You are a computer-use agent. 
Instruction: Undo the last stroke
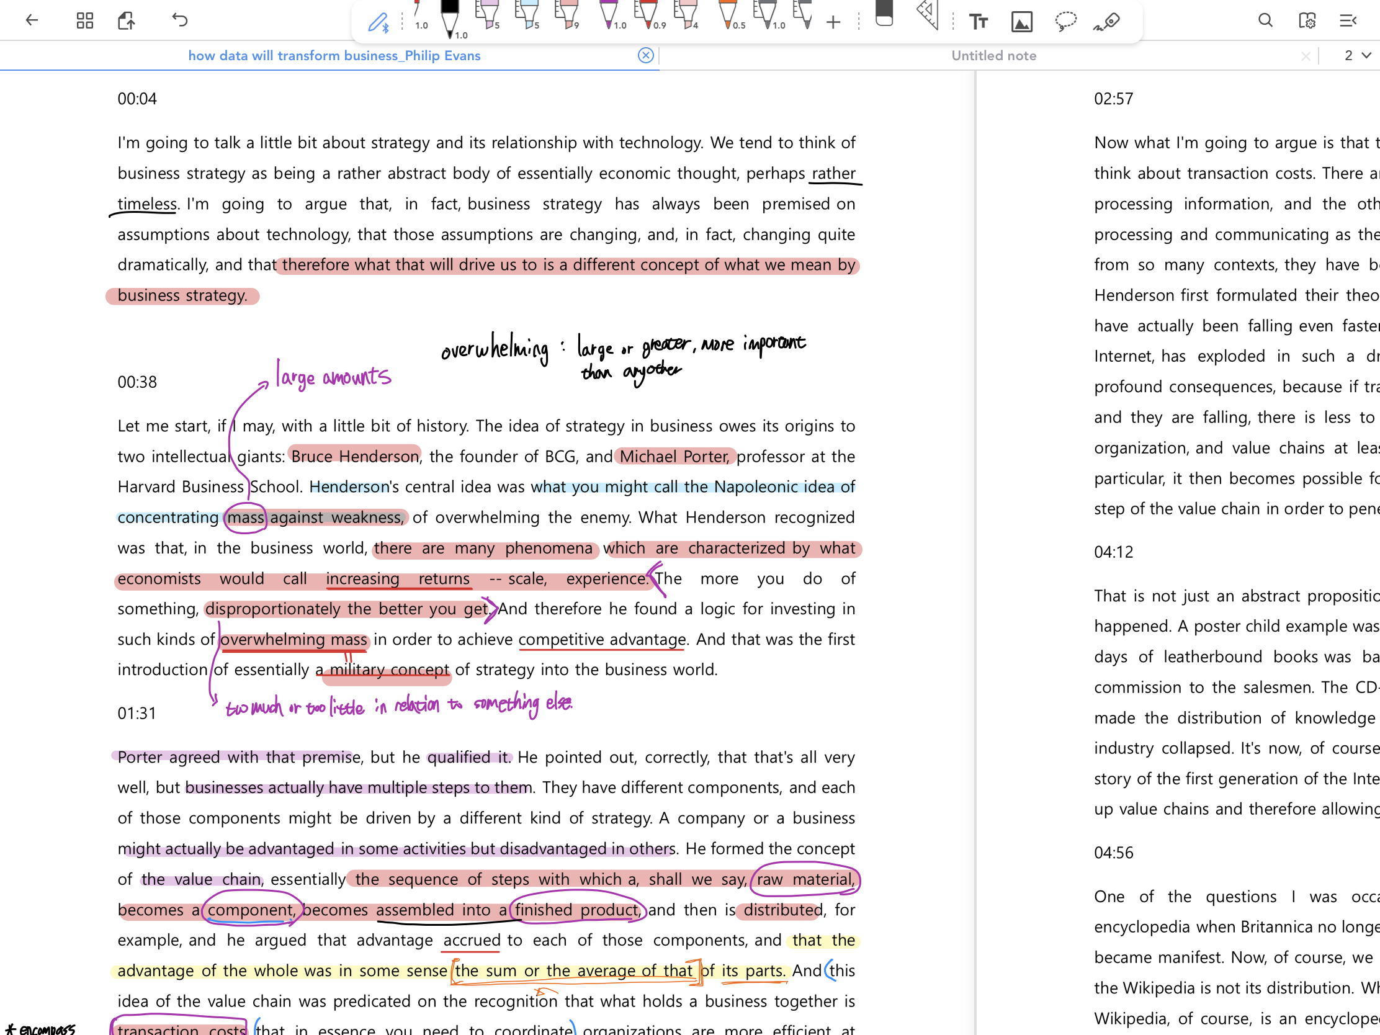[180, 20]
